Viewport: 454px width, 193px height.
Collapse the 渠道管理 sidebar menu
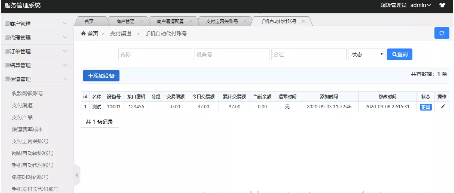tap(37, 79)
